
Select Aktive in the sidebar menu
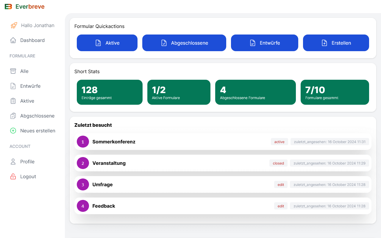pyautogui.click(x=32, y=101)
